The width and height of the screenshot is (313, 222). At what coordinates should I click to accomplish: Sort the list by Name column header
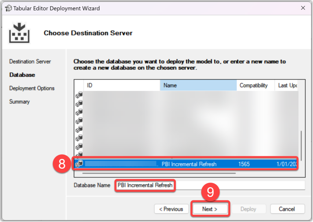[x=198, y=85]
